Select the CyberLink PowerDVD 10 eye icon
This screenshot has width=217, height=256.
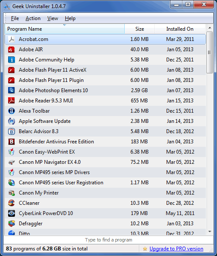[12, 213]
